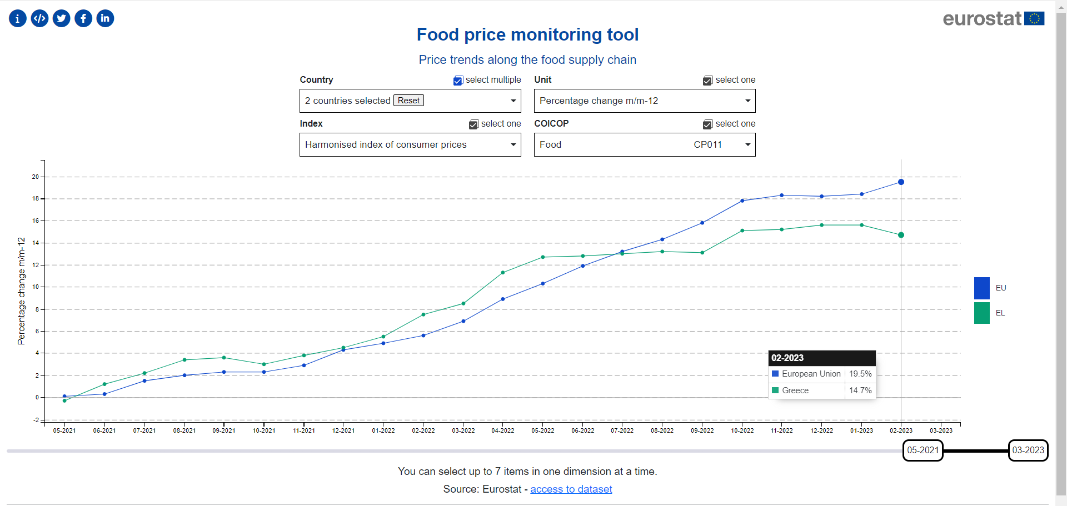Click the information icon

tap(18, 18)
